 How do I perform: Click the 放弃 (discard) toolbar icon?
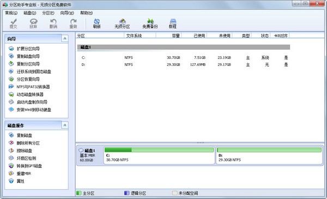33,23
